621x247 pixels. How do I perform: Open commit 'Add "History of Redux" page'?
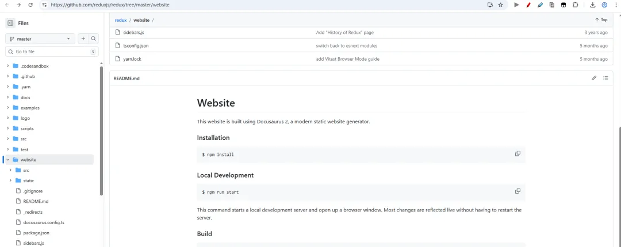[x=344, y=32]
